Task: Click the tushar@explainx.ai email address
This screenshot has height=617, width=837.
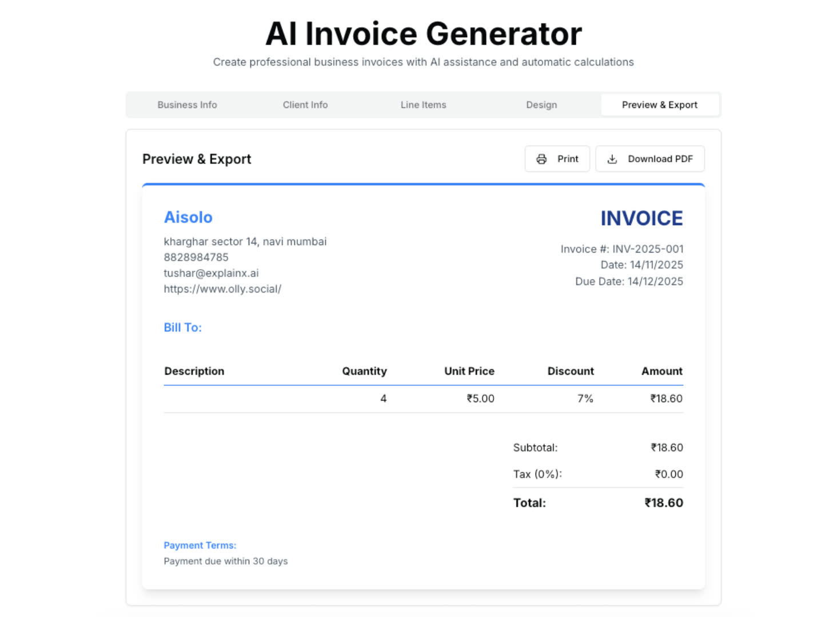Action: pos(211,273)
